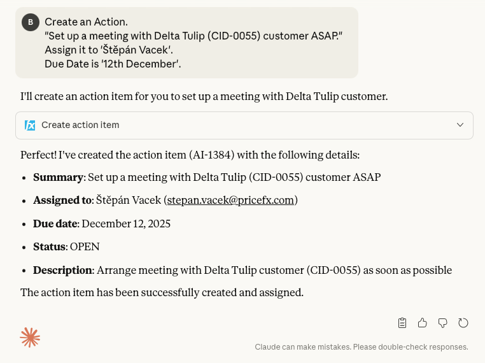Click the Pricefx icon in the tool block
Viewport: 485px width, 363px height.
pyautogui.click(x=30, y=125)
